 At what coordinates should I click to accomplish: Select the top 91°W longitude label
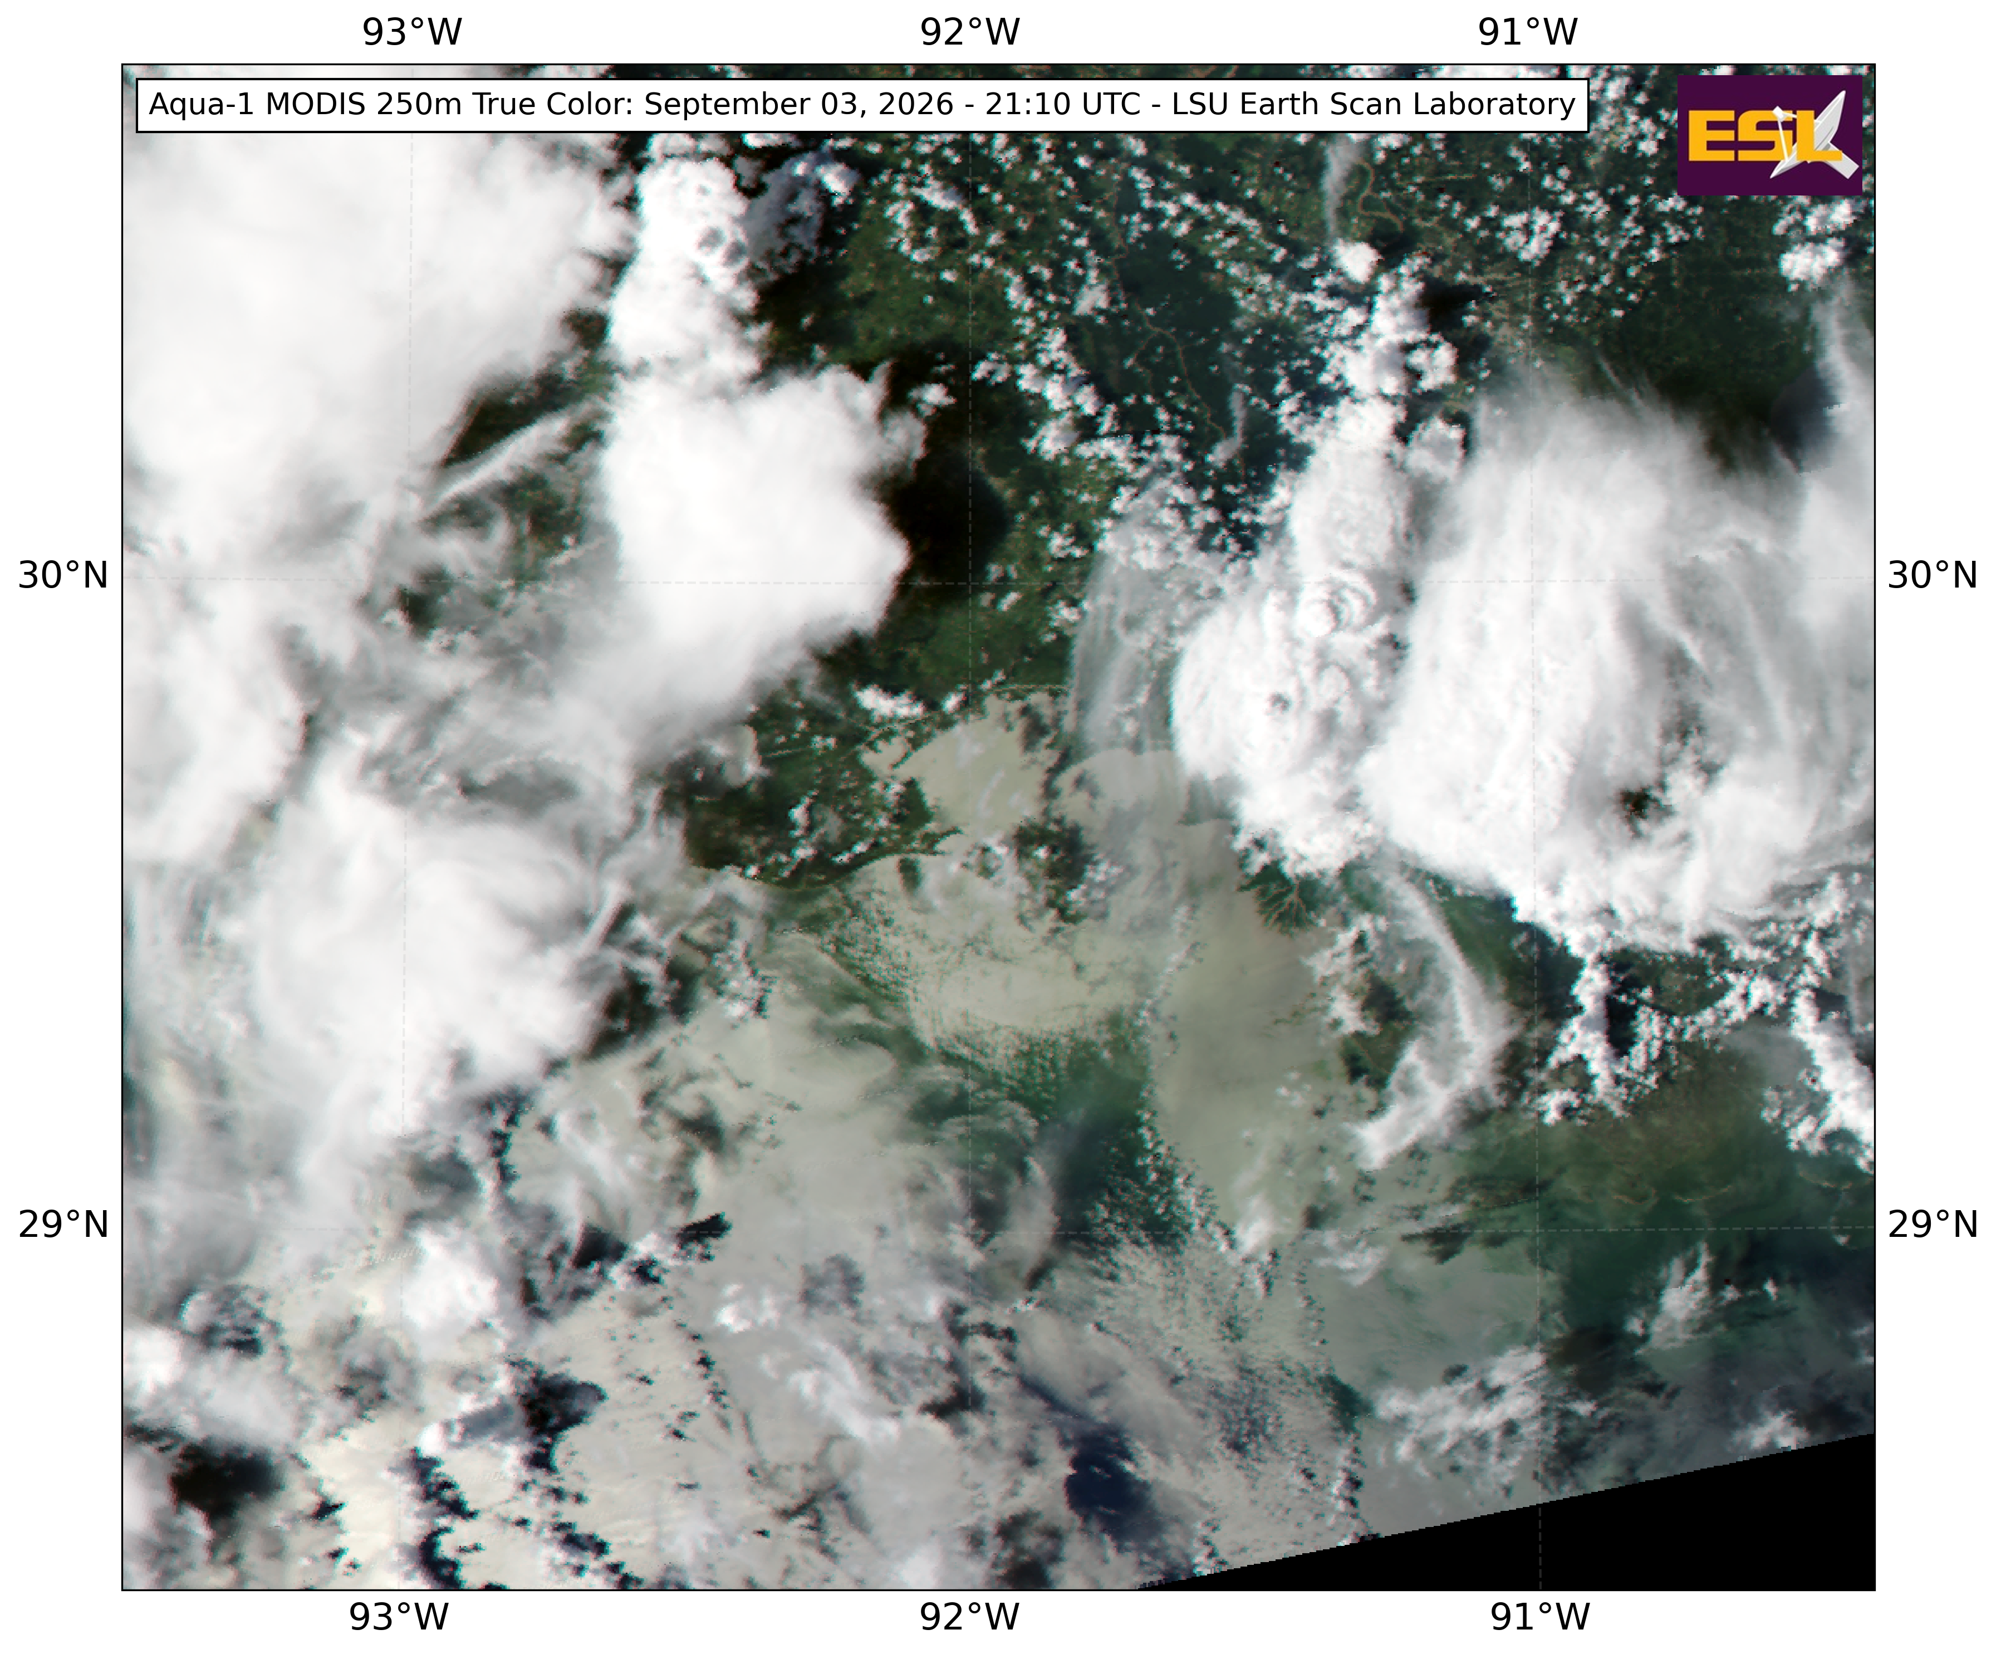(1527, 32)
